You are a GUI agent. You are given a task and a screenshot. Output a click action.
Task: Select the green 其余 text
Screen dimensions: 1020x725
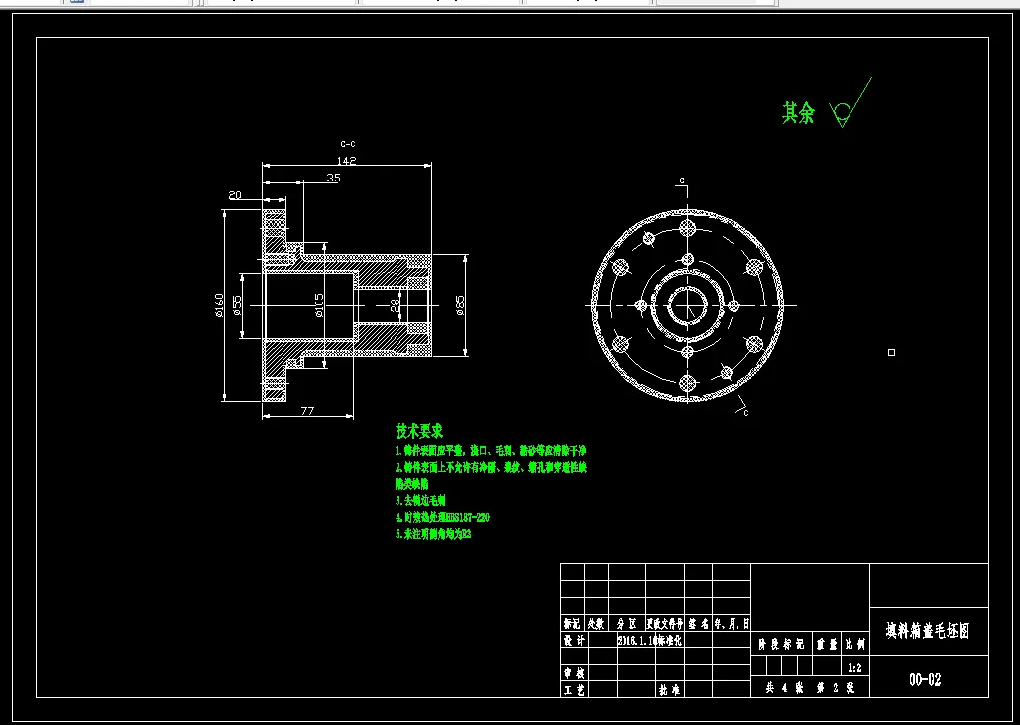pyautogui.click(x=798, y=113)
